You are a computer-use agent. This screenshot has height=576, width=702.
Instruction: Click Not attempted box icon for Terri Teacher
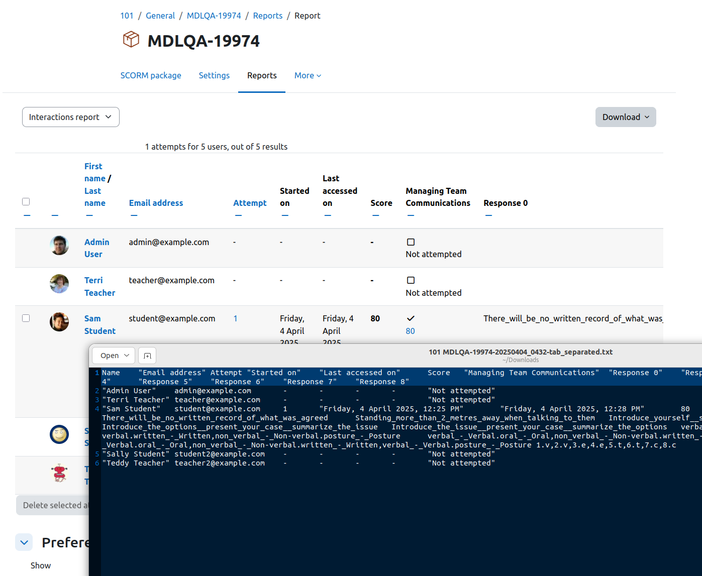411,280
